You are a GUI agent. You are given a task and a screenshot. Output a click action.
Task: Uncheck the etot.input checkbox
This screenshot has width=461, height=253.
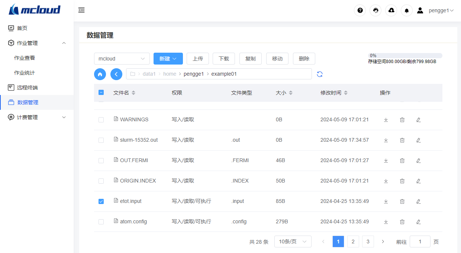click(101, 201)
